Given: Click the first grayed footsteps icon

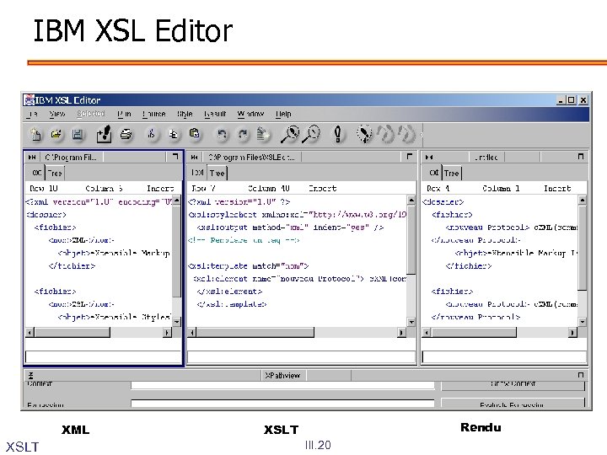Looking at the screenshot, I should pyautogui.click(x=385, y=134).
